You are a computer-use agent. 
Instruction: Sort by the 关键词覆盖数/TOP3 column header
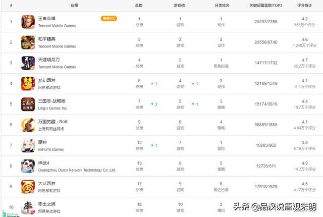point(266,6)
